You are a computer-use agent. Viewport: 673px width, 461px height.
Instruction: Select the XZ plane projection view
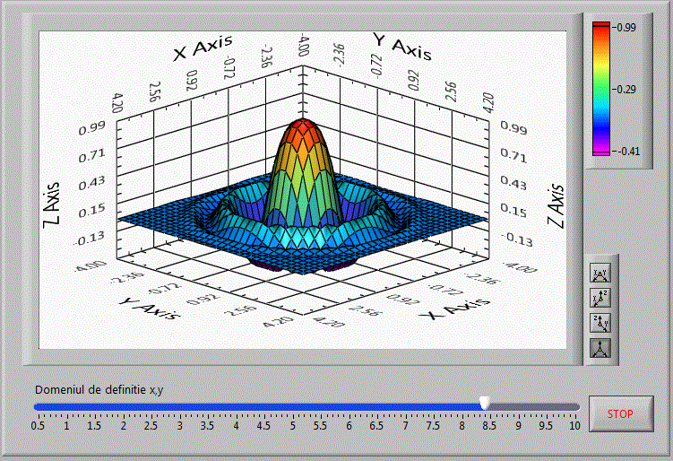(600, 299)
